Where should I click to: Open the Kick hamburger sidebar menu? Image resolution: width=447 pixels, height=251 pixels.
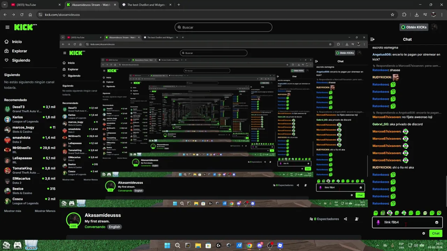tap(7, 27)
